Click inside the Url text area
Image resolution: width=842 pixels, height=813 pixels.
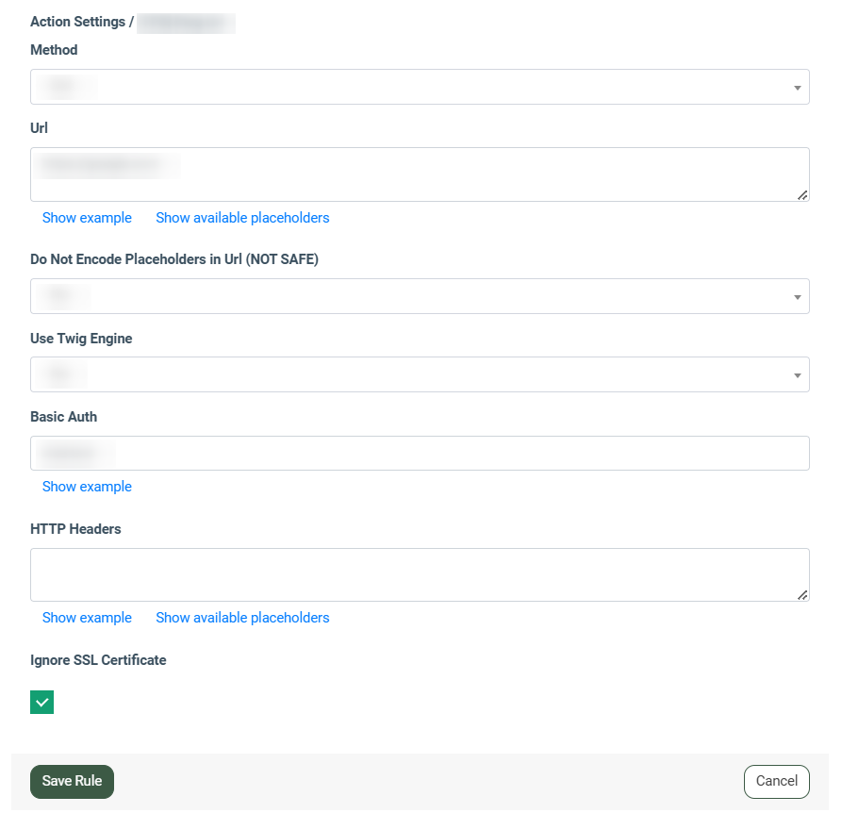click(x=420, y=174)
